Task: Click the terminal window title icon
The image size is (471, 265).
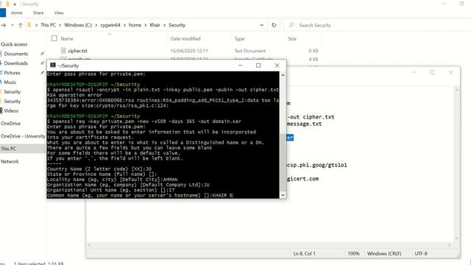Action: coord(53,66)
